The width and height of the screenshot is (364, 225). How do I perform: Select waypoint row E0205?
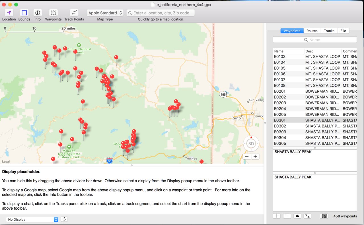tap(315, 114)
